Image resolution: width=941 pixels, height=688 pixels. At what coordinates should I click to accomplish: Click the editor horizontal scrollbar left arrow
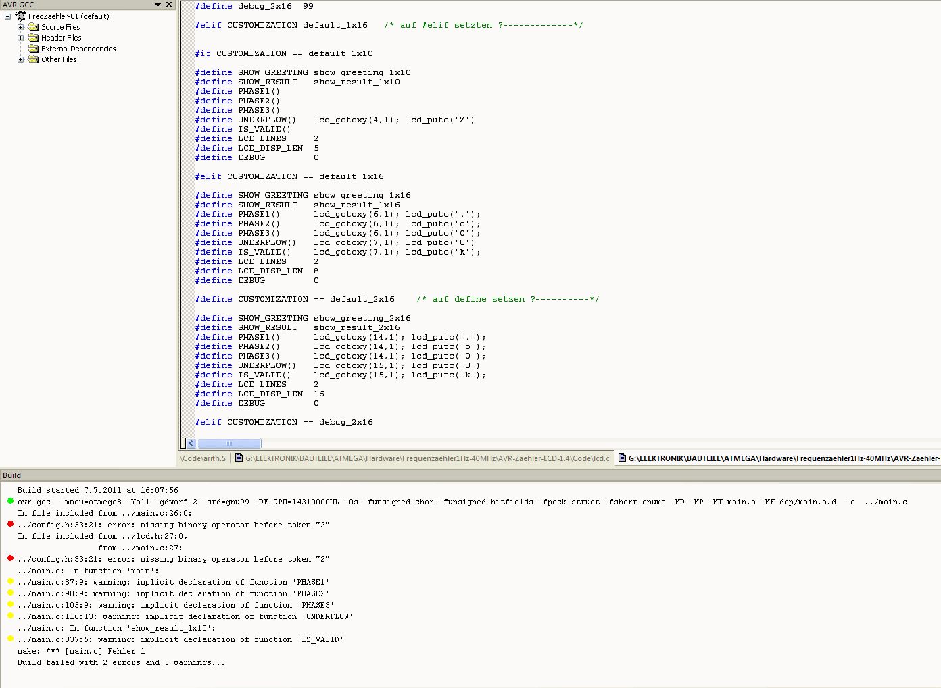pyautogui.click(x=191, y=444)
